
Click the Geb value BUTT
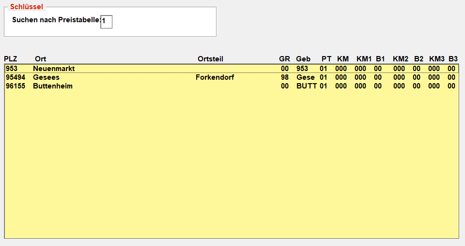point(307,86)
